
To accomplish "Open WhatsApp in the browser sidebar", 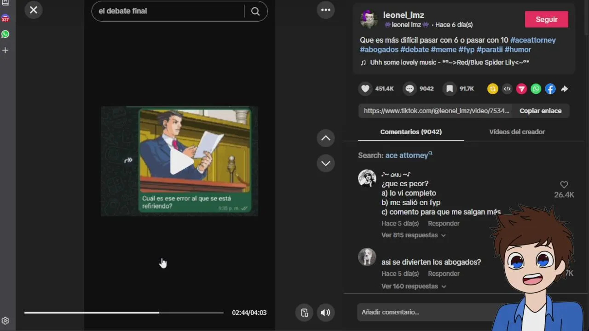I will pyautogui.click(x=6, y=34).
